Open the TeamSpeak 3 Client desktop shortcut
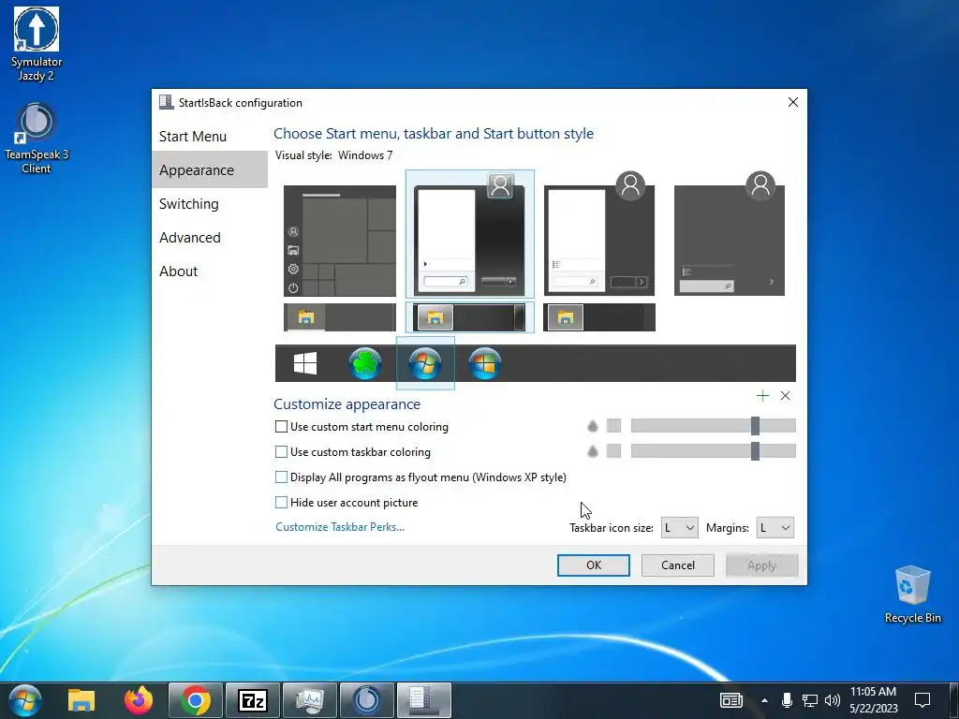This screenshot has height=719, width=959. tap(37, 139)
